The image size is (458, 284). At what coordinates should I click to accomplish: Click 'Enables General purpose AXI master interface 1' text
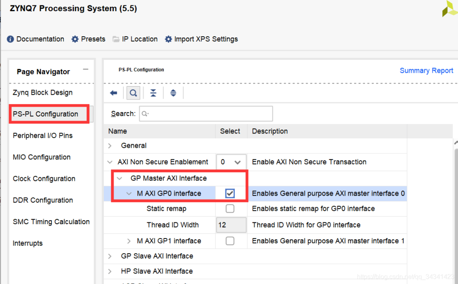328,241
